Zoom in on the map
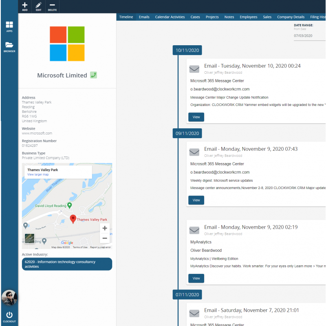 click(105, 228)
